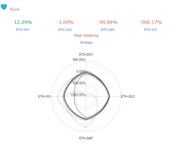Viewport: 169px width, 144px height.
Task: Click the -506.17% value
Action: point(151,22)
